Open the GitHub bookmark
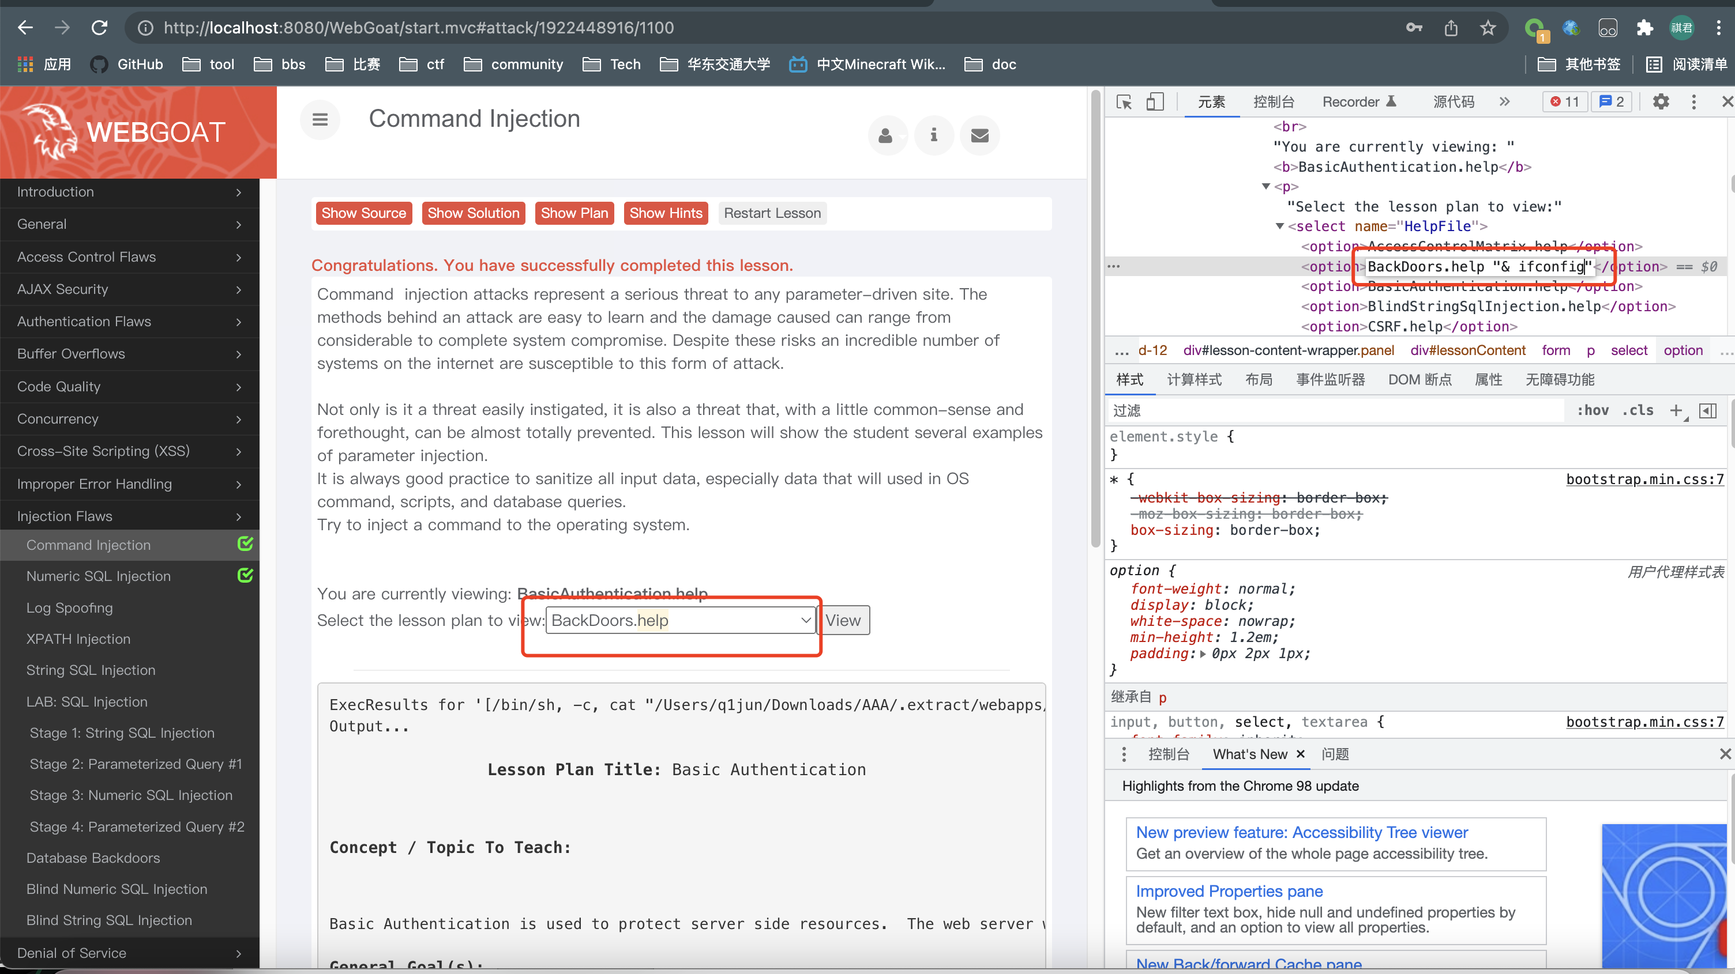 click(x=127, y=64)
